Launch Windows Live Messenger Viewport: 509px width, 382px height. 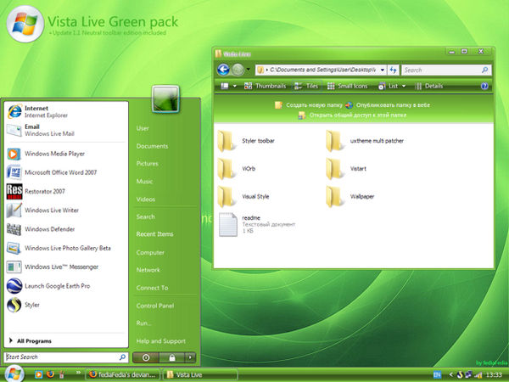point(66,267)
